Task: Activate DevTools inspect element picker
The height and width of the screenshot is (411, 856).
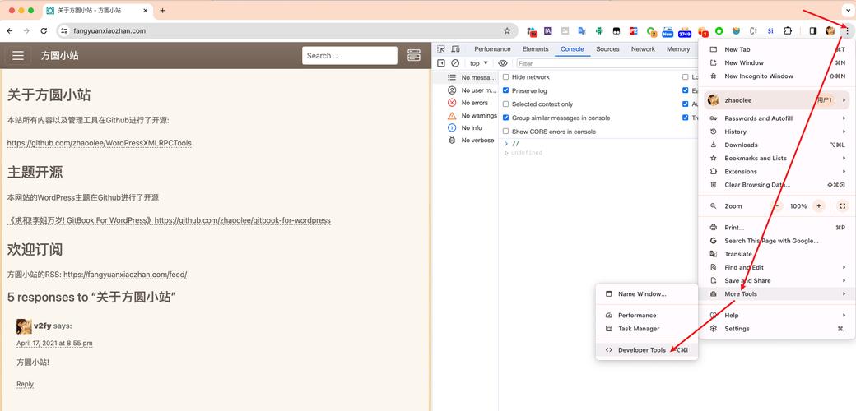Action: (x=441, y=49)
